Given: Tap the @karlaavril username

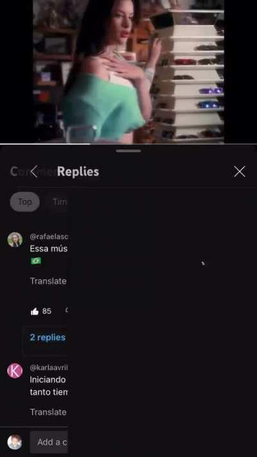Looking at the screenshot, I should click(x=49, y=368).
